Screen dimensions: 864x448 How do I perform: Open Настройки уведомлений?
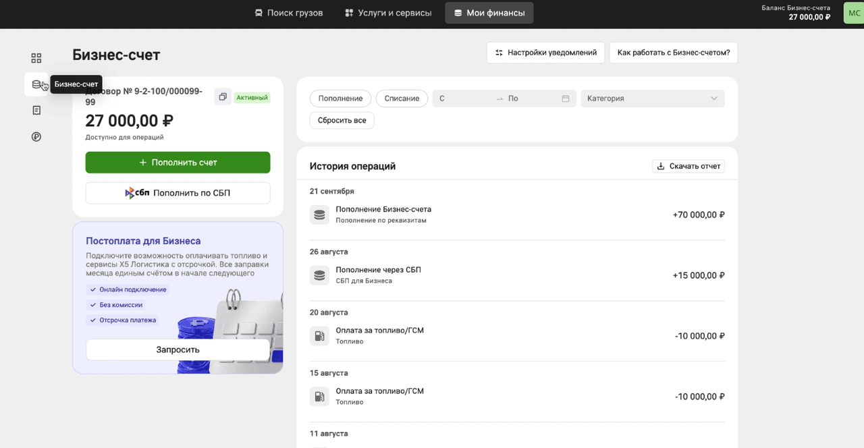coord(545,53)
